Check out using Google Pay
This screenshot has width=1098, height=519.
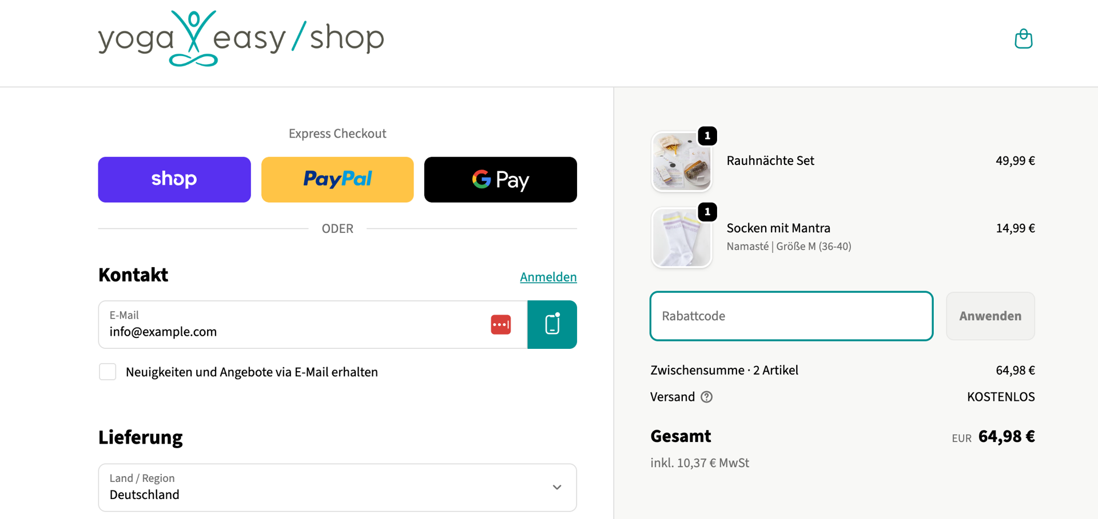pyautogui.click(x=500, y=179)
